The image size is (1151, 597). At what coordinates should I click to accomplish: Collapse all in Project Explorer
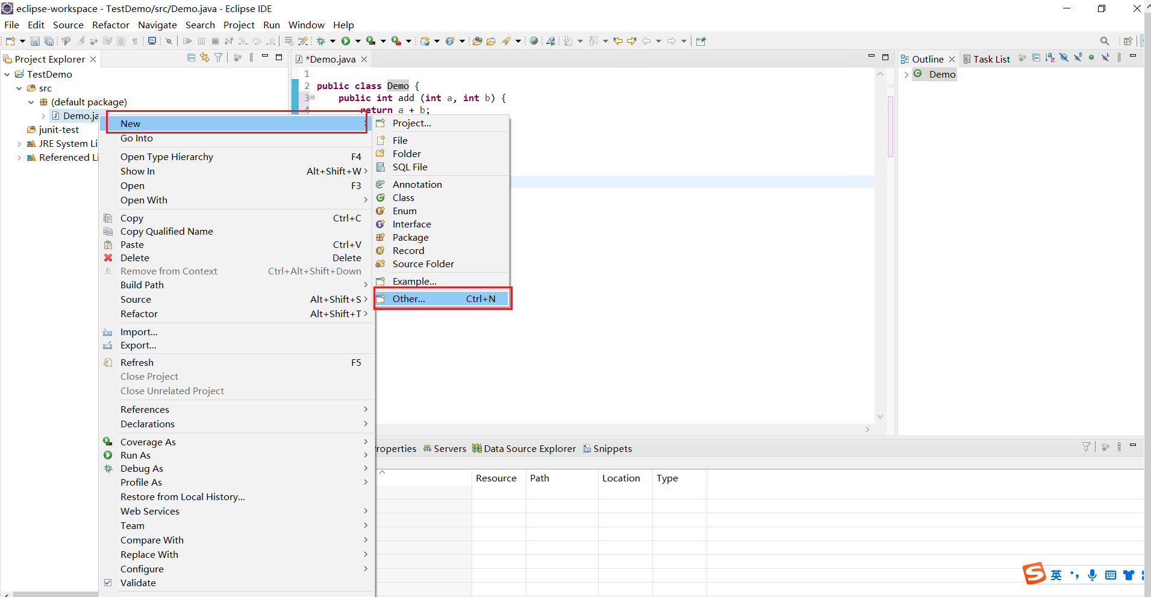click(191, 58)
